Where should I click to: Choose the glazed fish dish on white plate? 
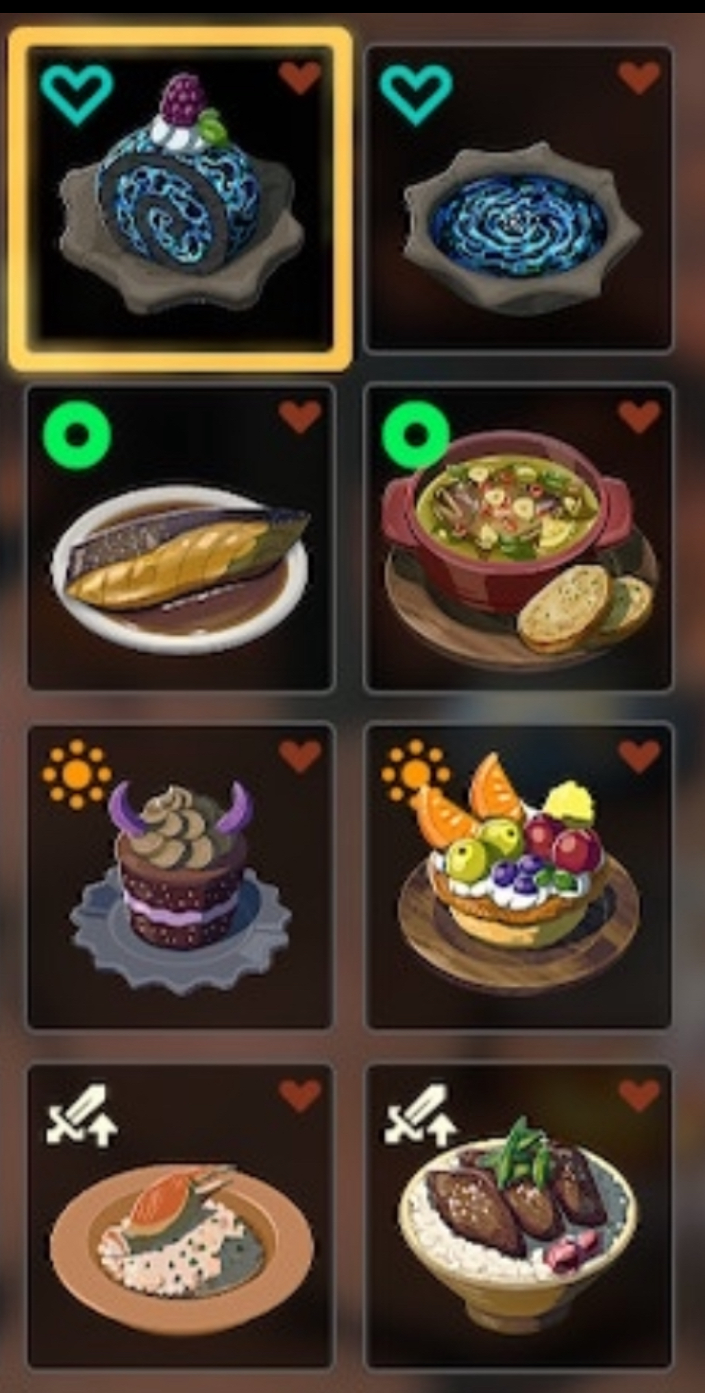[180, 537]
